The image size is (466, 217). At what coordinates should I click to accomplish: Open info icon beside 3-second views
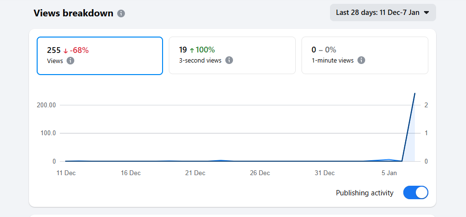229,60
